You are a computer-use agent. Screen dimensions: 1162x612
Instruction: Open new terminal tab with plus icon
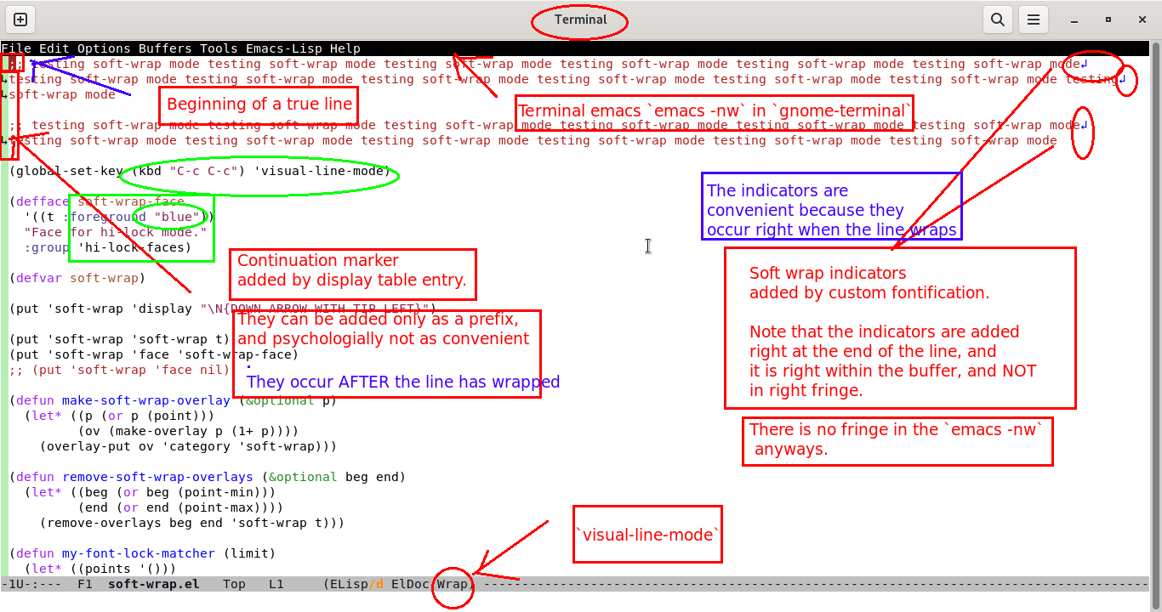coord(20,20)
